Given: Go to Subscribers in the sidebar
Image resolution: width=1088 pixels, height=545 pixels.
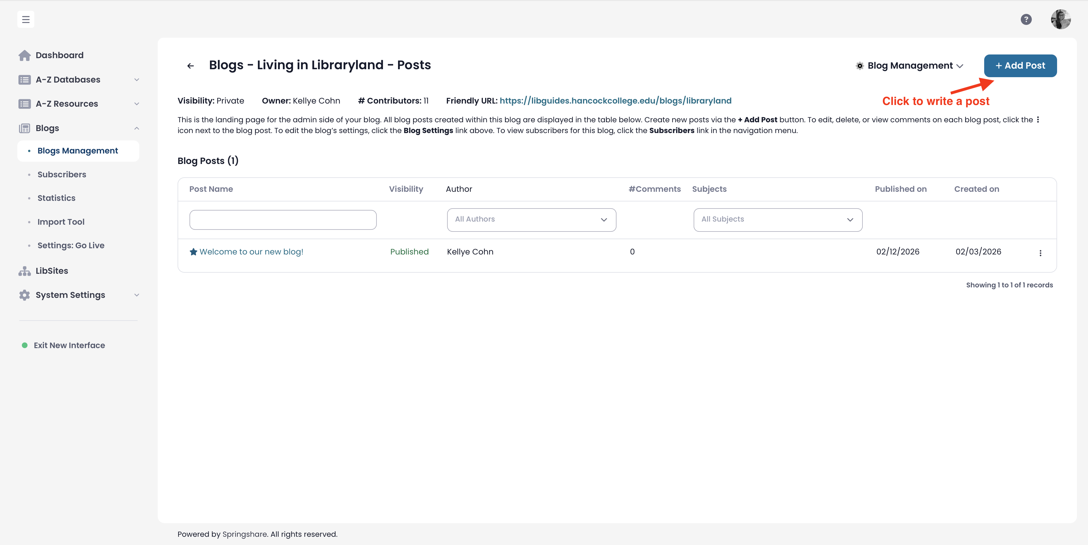Looking at the screenshot, I should click(x=62, y=174).
